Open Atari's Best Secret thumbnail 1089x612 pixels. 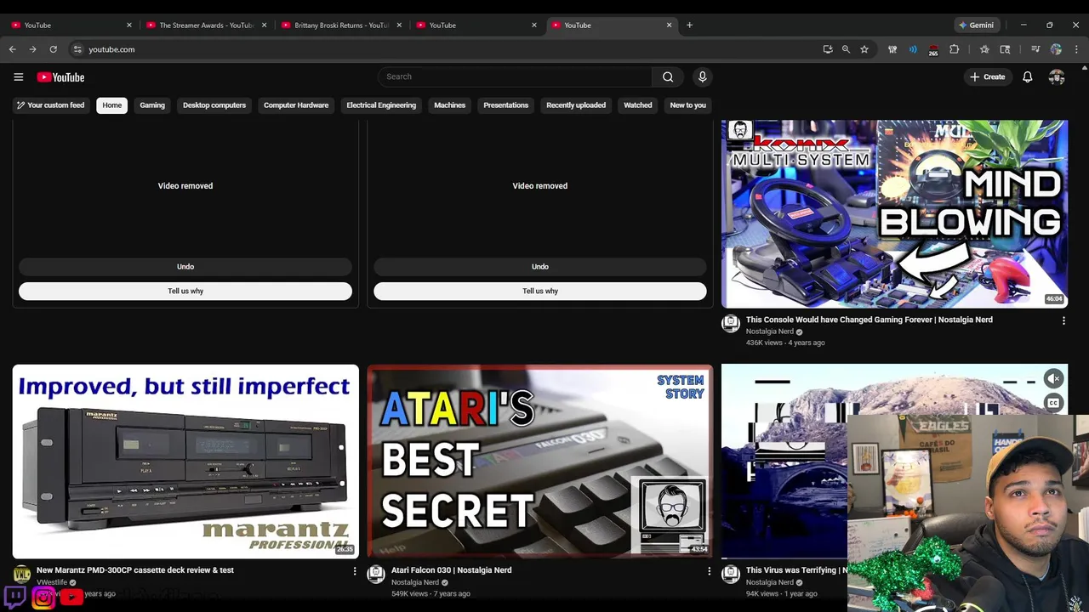point(540,461)
